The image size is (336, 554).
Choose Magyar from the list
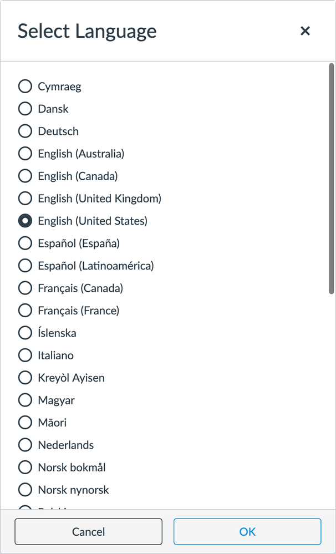(x=25, y=400)
